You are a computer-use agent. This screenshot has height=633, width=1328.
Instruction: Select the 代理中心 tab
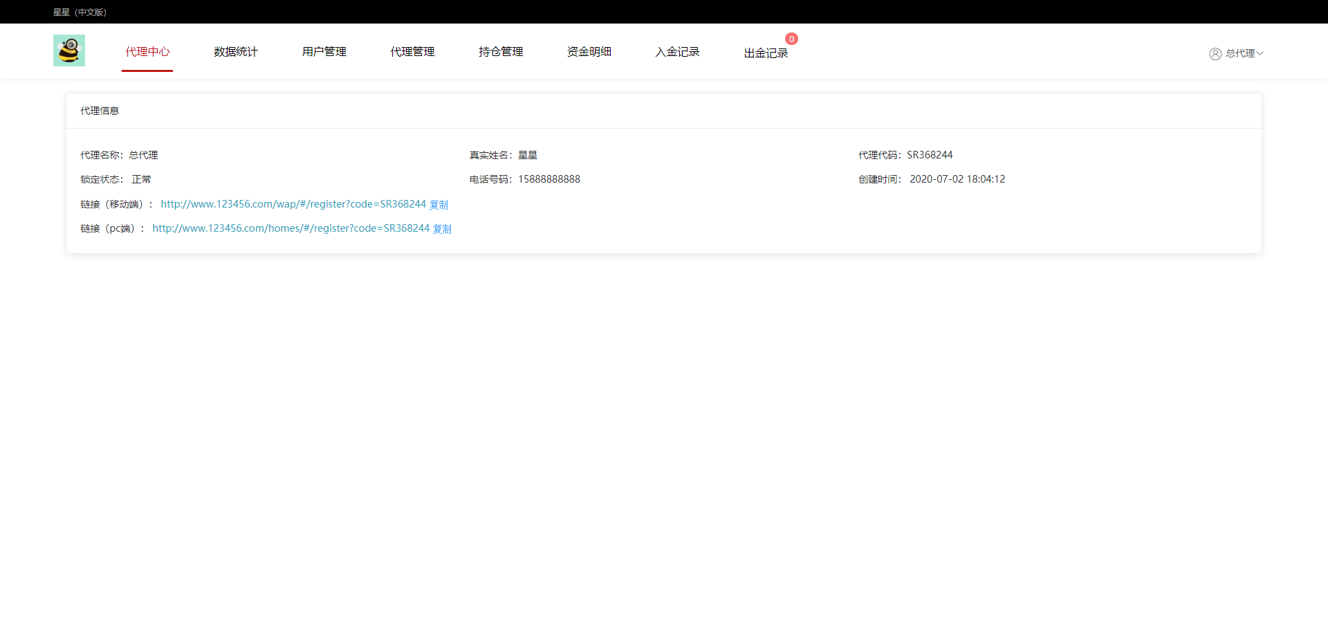coord(147,51)
